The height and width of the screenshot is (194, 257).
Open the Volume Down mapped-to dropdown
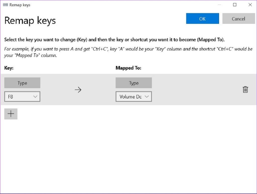coord(134,97)
